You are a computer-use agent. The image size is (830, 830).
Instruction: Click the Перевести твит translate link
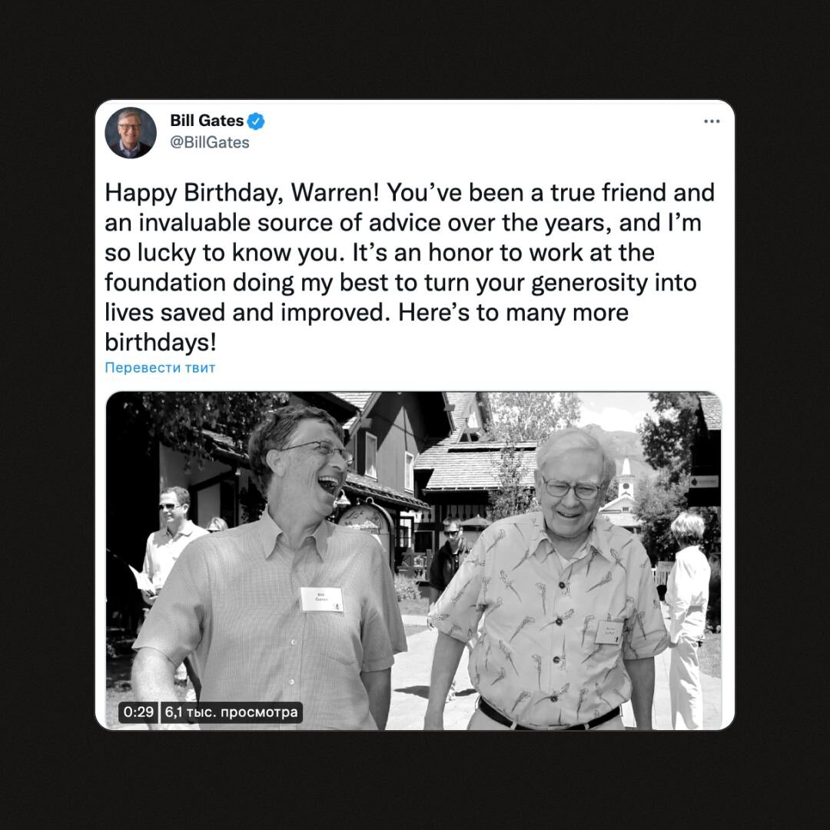160,367
